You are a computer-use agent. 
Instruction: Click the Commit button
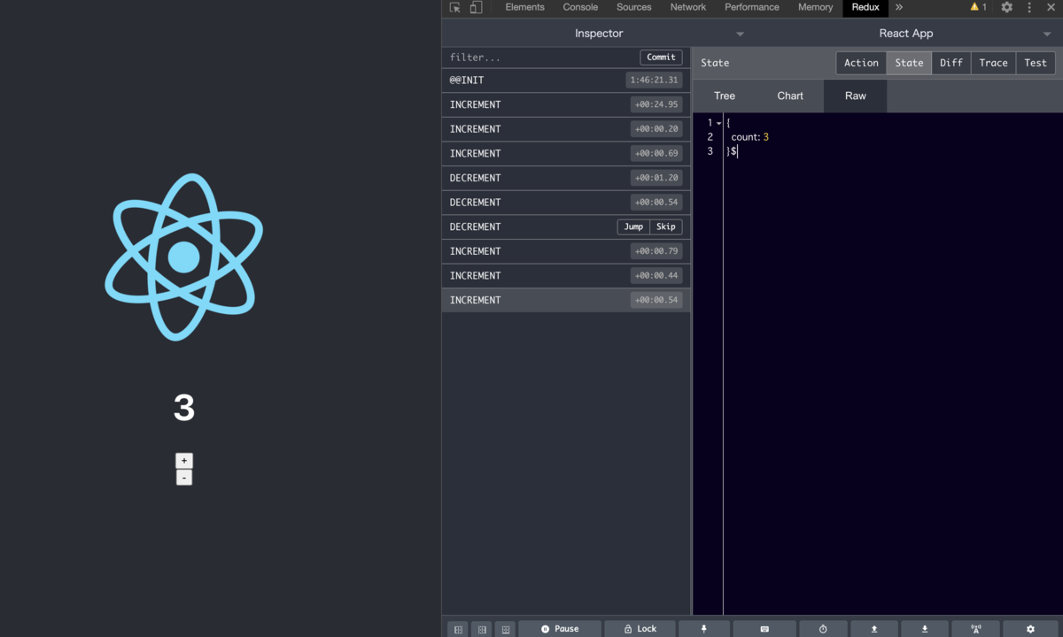coord(661,57)
